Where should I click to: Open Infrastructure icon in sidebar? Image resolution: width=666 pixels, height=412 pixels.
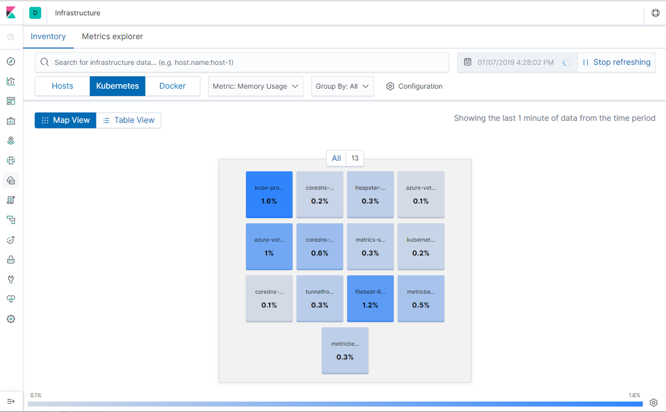point(11,180)
